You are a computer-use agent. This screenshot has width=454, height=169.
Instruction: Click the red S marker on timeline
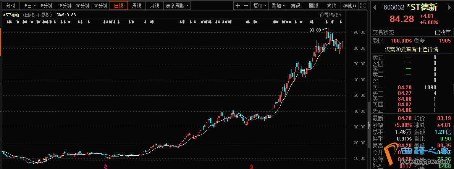tap(251, 166)
